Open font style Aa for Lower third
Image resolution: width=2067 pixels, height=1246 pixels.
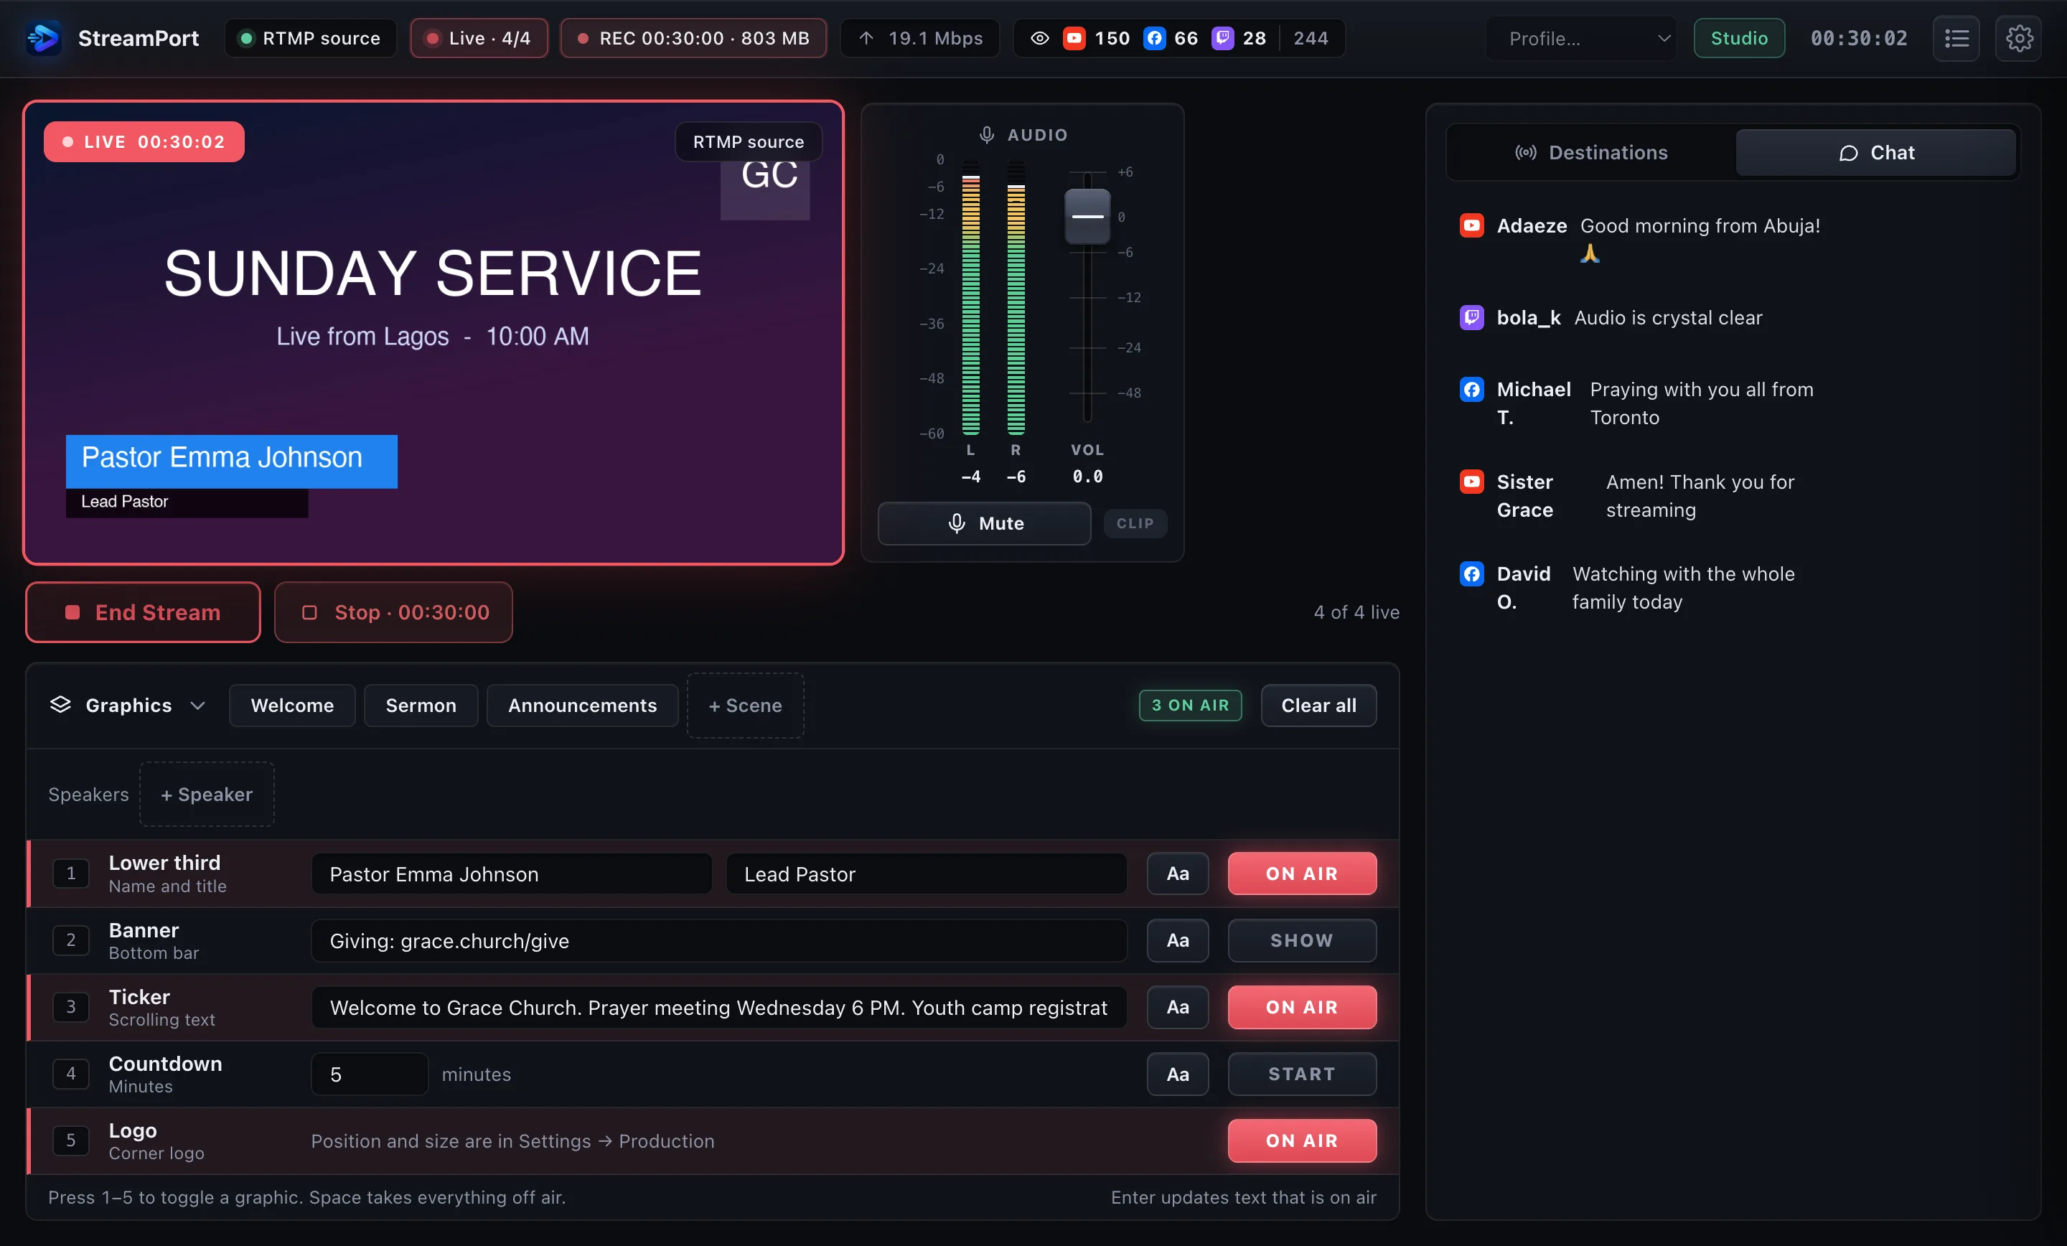1177,873
